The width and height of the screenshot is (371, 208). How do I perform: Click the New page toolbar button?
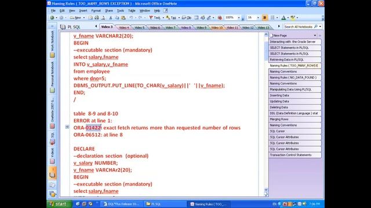coord(75,18)
